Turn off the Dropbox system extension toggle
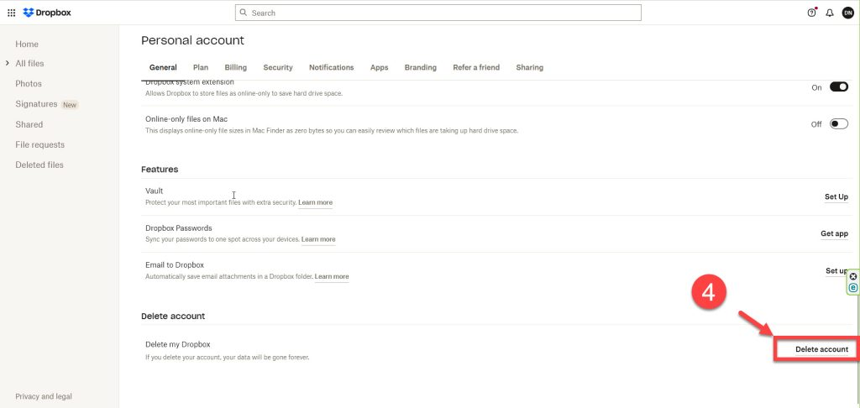Viewport: 860px width, 408px height. 839,86
